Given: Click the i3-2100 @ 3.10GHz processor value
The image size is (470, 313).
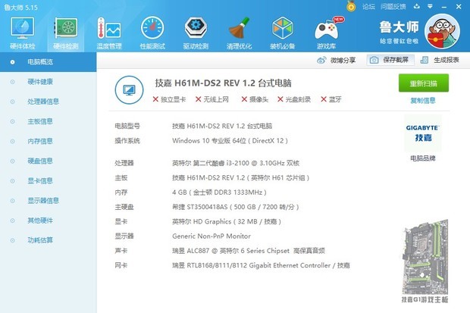Looking at the screenshot, I should point(236,163).
